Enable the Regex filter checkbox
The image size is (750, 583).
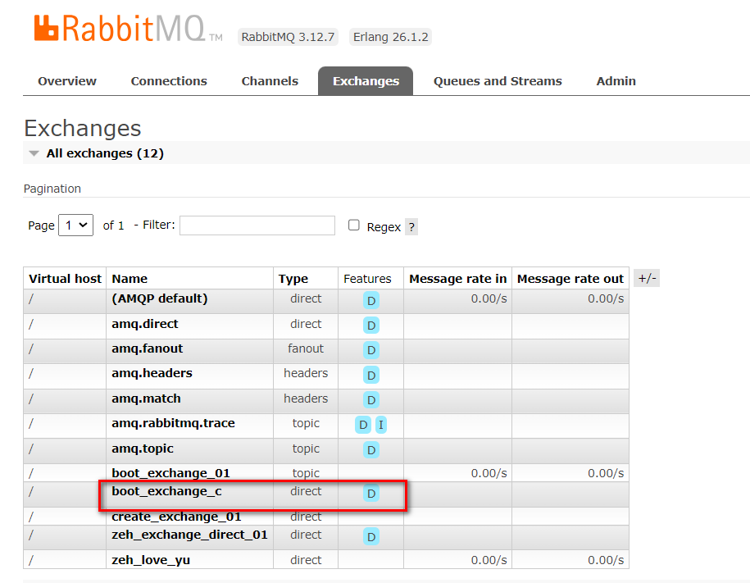point(354,225)
